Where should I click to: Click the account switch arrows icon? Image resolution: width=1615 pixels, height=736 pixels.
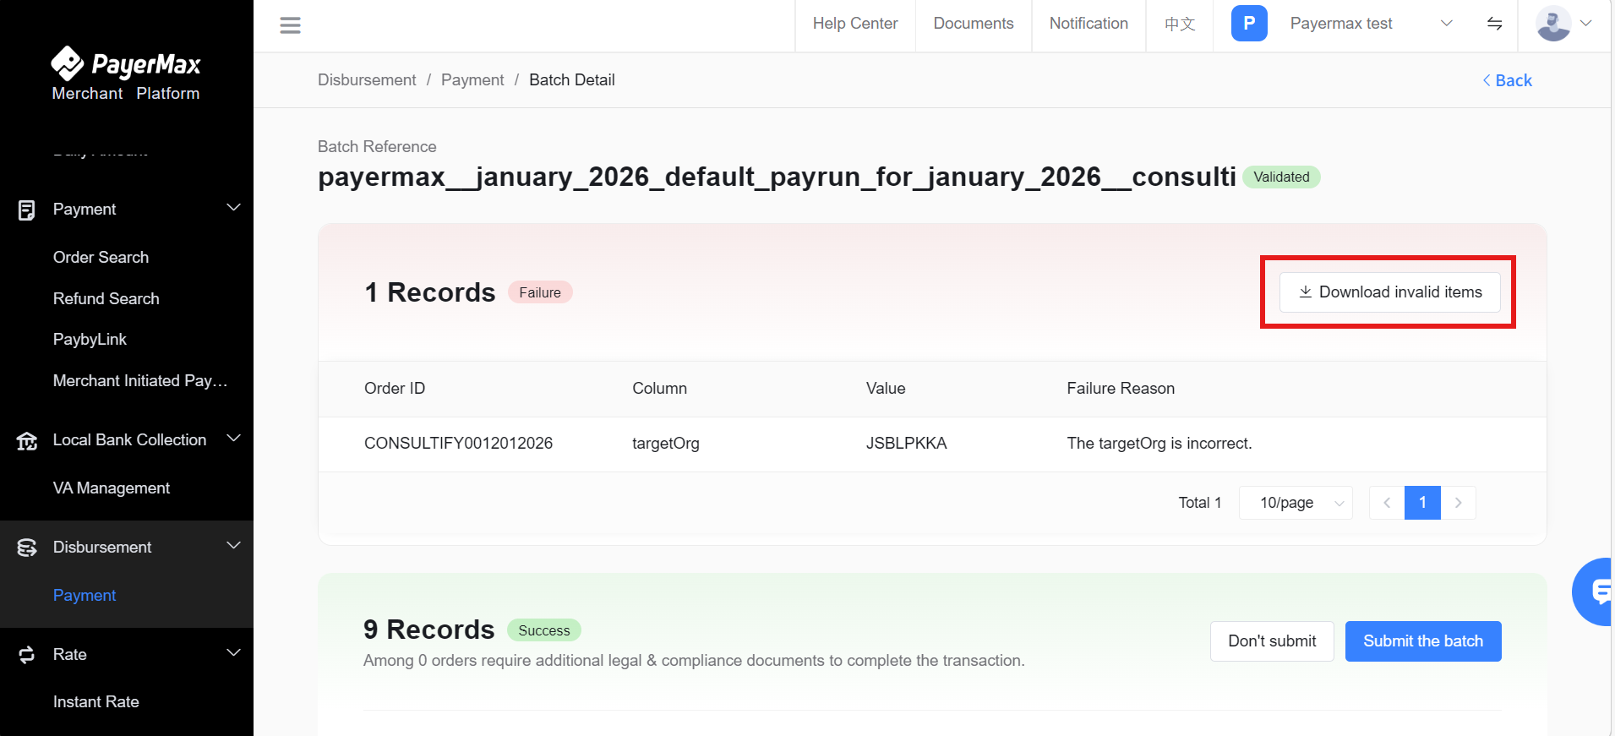click(x=1494, y=24)
